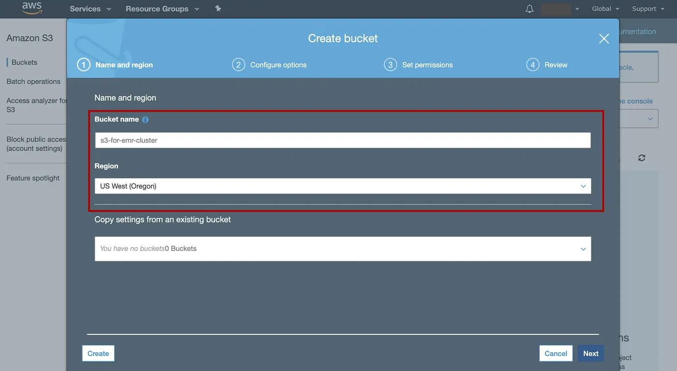Click the Documentation link behind the dialog

pyautogui.click(x=638, y=31)
